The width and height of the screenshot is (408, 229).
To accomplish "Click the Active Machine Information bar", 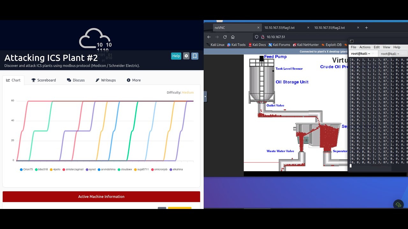I will tap(101, 197).
